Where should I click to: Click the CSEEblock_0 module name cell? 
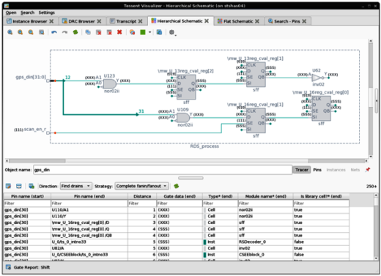265,255
